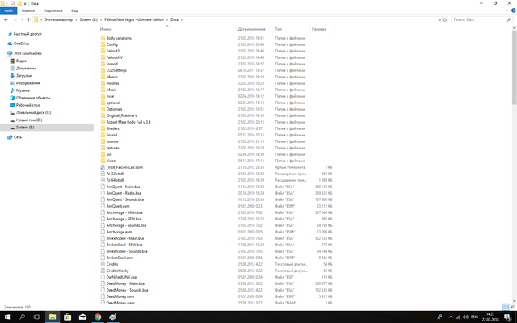This screenshot has width=517, height=323.
Task: Open Рабочий стол in sidebar
Action: (27, 105)
